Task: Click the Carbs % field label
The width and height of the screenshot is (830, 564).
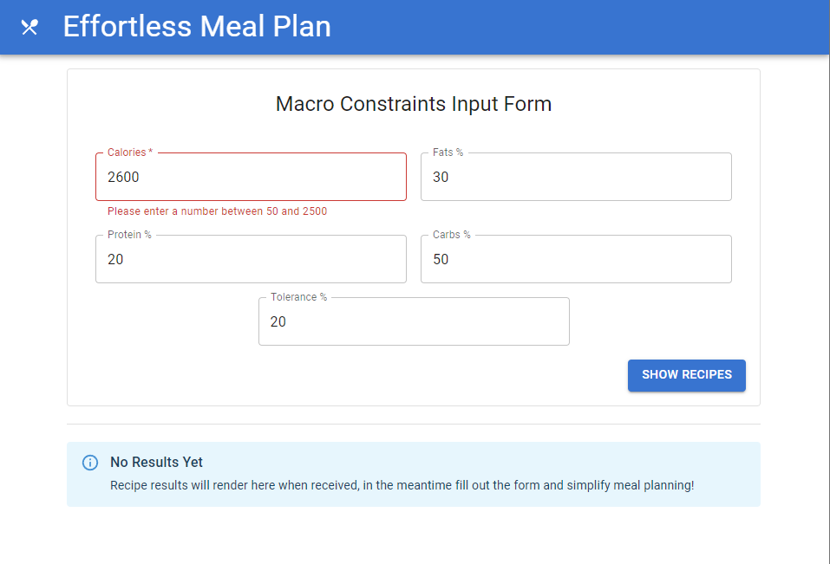Action: pos(451,235)
